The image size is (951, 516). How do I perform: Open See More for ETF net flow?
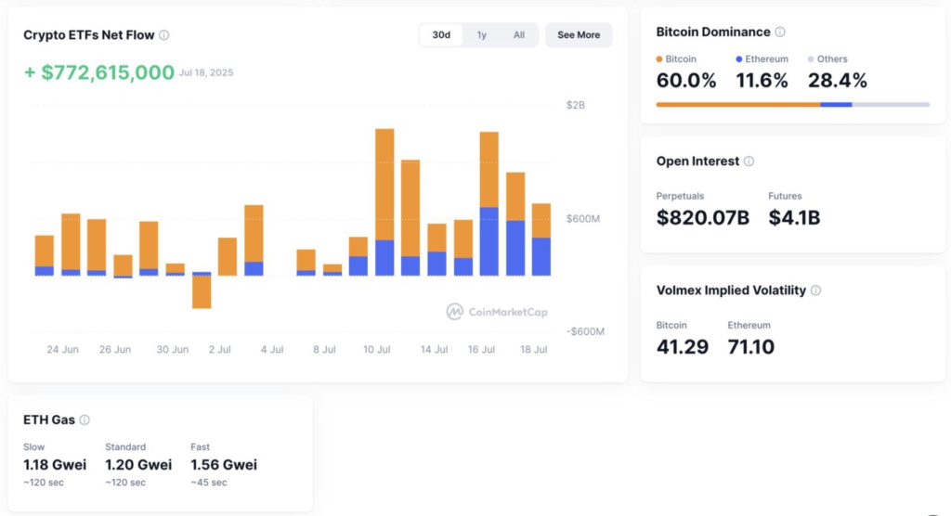click(578, 35)
